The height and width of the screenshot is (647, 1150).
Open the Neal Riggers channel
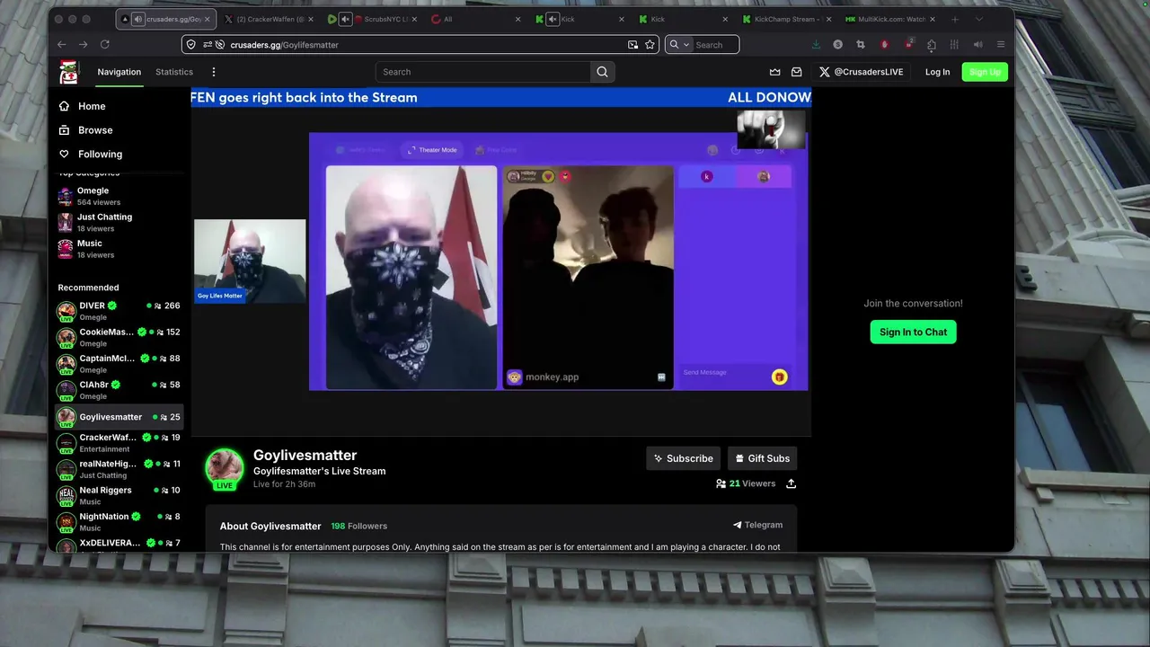coord(119,495)
